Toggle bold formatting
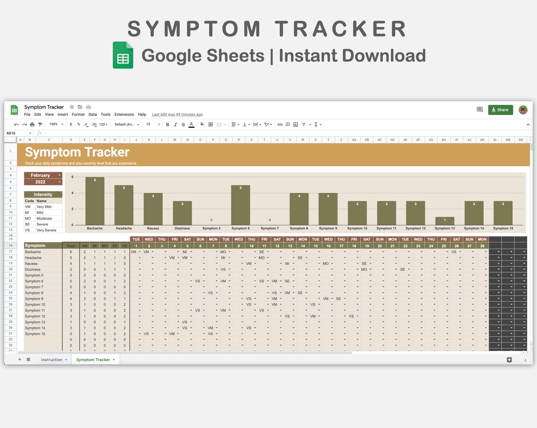537x428 pixels. 168,124
